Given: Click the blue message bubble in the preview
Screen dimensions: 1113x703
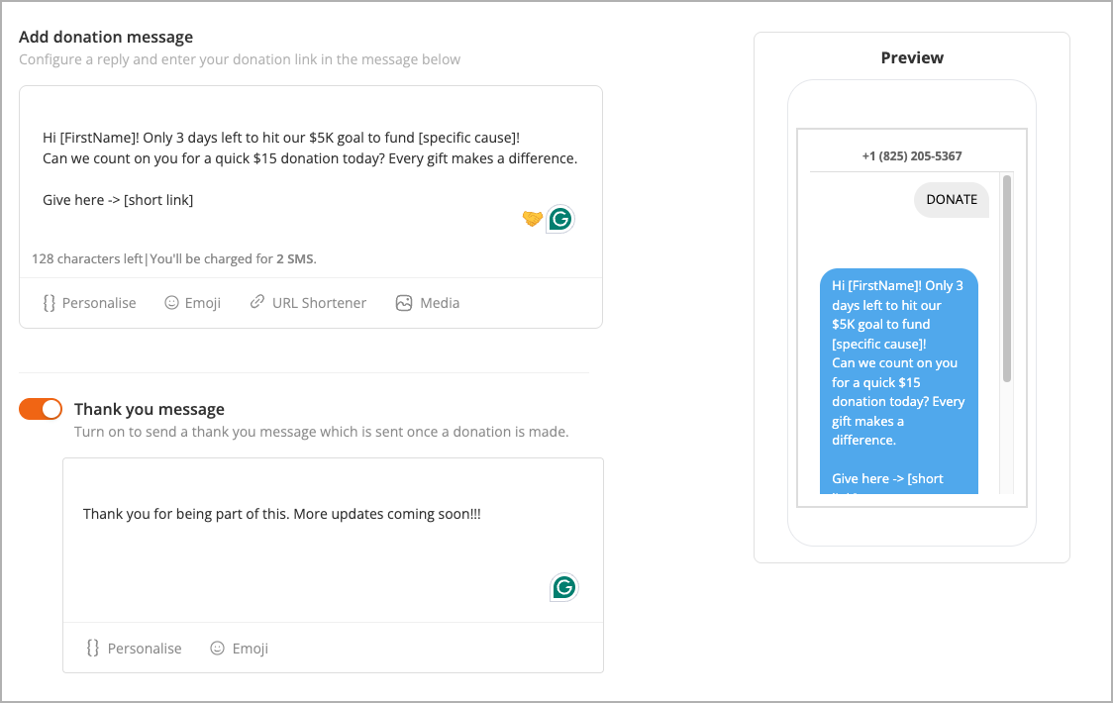Looking at the screenshot, I should tap(899, 381).
